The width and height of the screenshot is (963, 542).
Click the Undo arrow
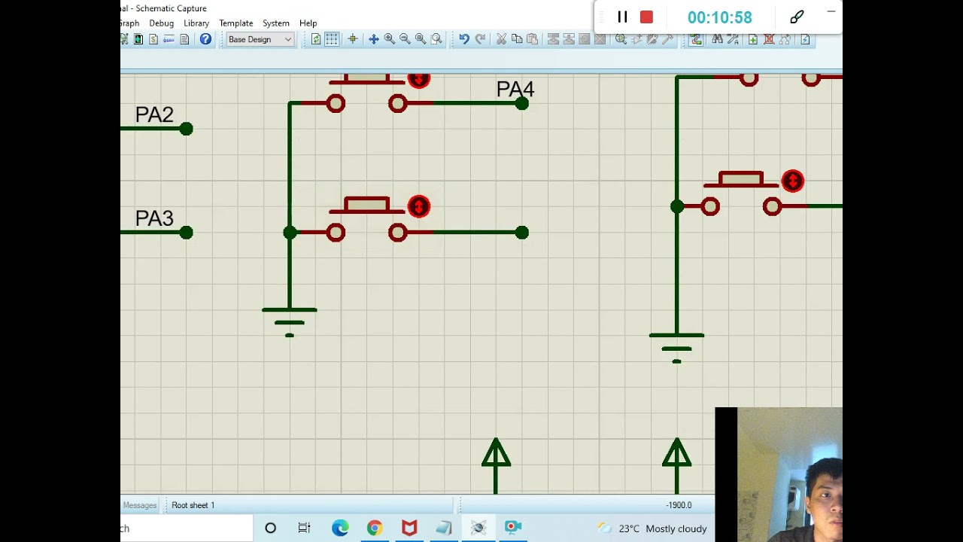pyautogui.click(x=463, y=39)
